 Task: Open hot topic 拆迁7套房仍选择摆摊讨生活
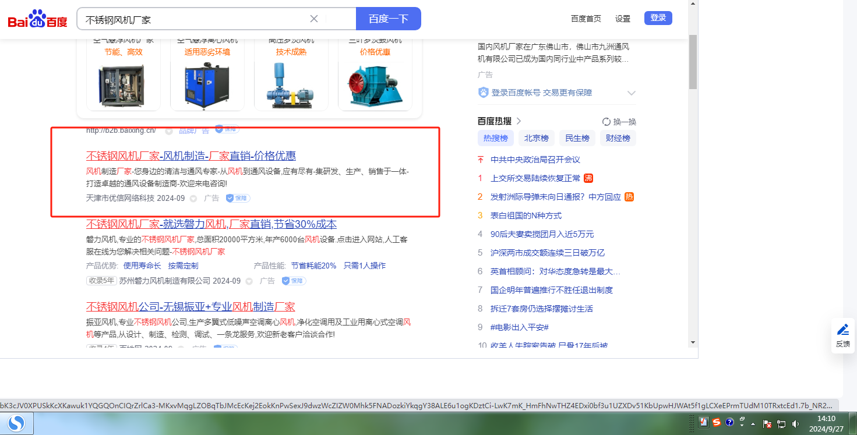point(542,309)
